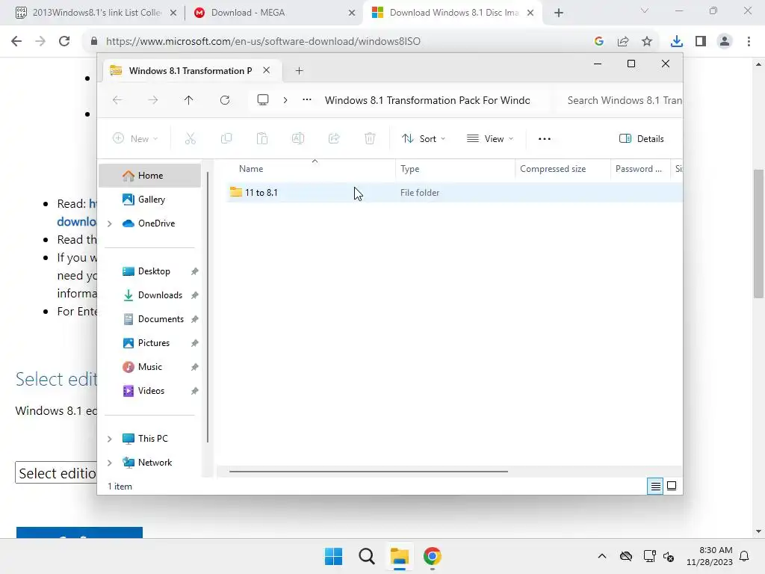Switch to large thumbnails view in Explorer status bar
The height and width of the screenshot is (574, 765).
click(672, 486)
